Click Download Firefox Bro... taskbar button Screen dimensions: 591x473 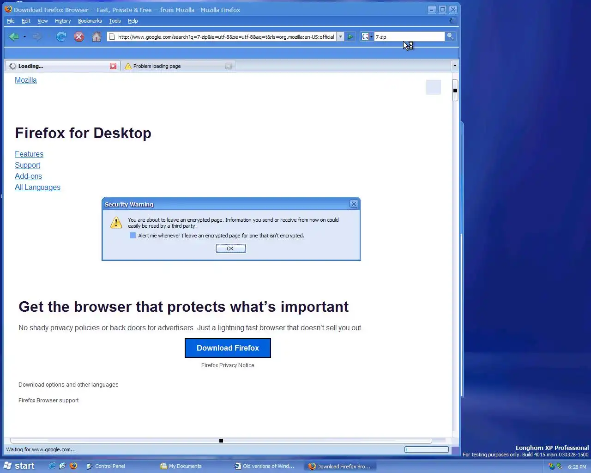click(339, 466)
